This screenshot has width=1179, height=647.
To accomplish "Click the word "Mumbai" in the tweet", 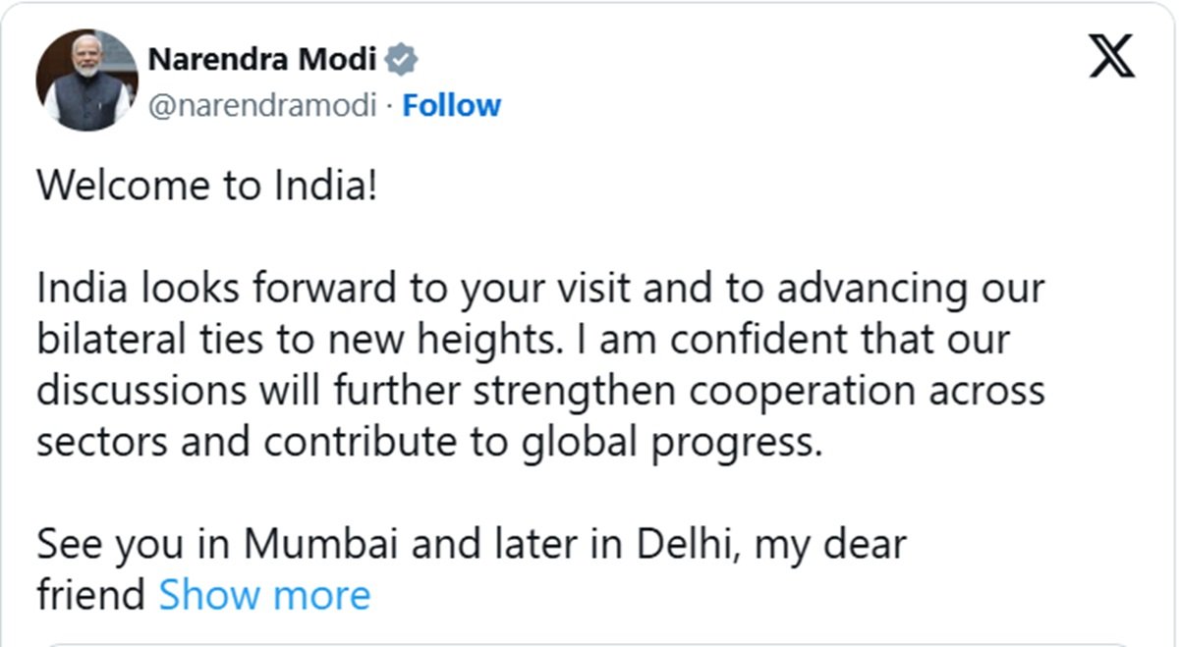I will click(x=324, y=544).
